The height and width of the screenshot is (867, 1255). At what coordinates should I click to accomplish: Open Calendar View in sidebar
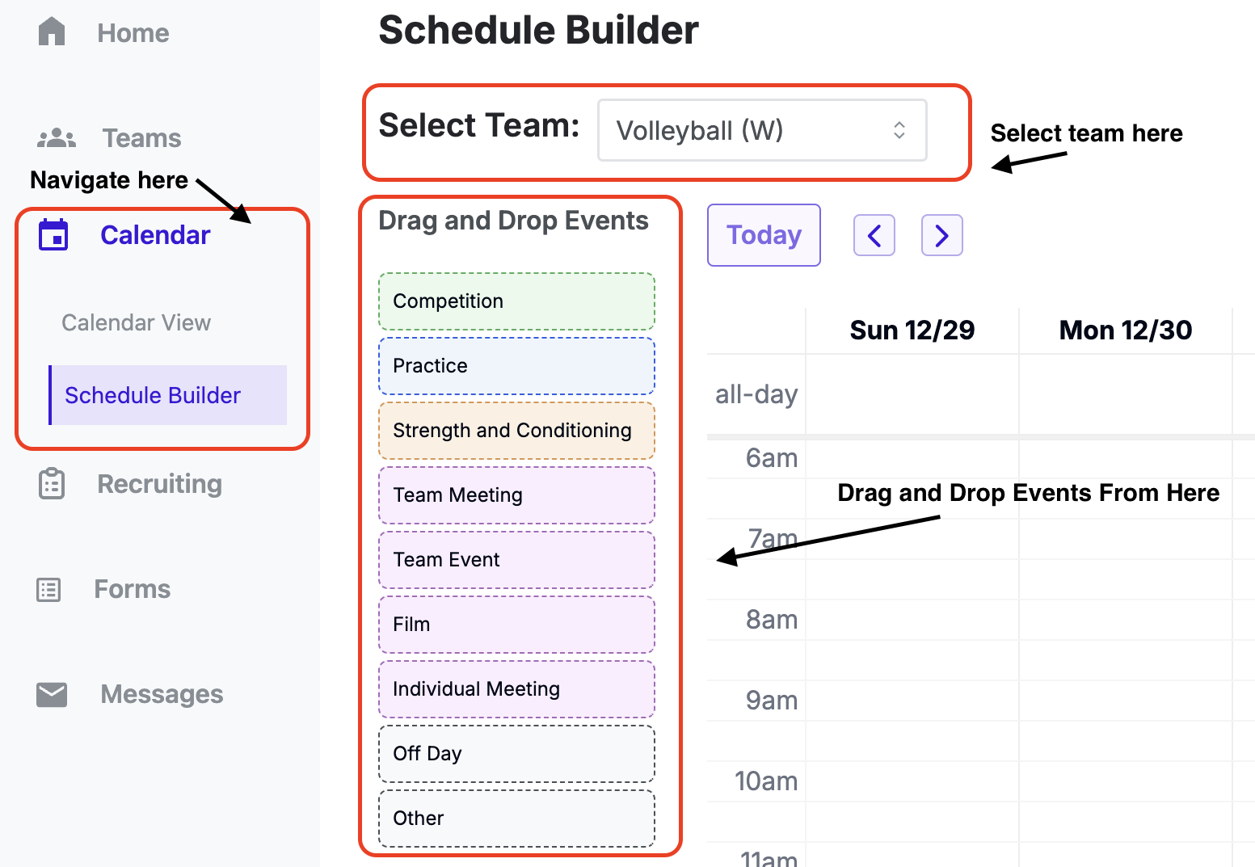tap(136, 322)
